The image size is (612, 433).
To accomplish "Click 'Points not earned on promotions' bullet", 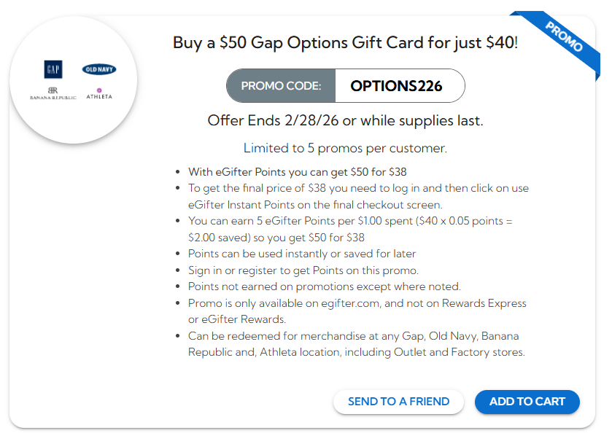I will 324,286.
